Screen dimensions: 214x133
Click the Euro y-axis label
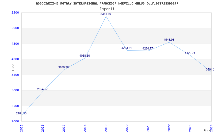[x=13, y=67]
